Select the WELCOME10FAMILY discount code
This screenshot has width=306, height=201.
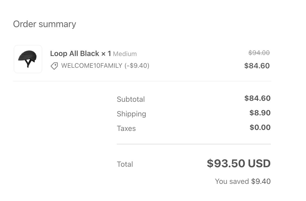[92, 66]
